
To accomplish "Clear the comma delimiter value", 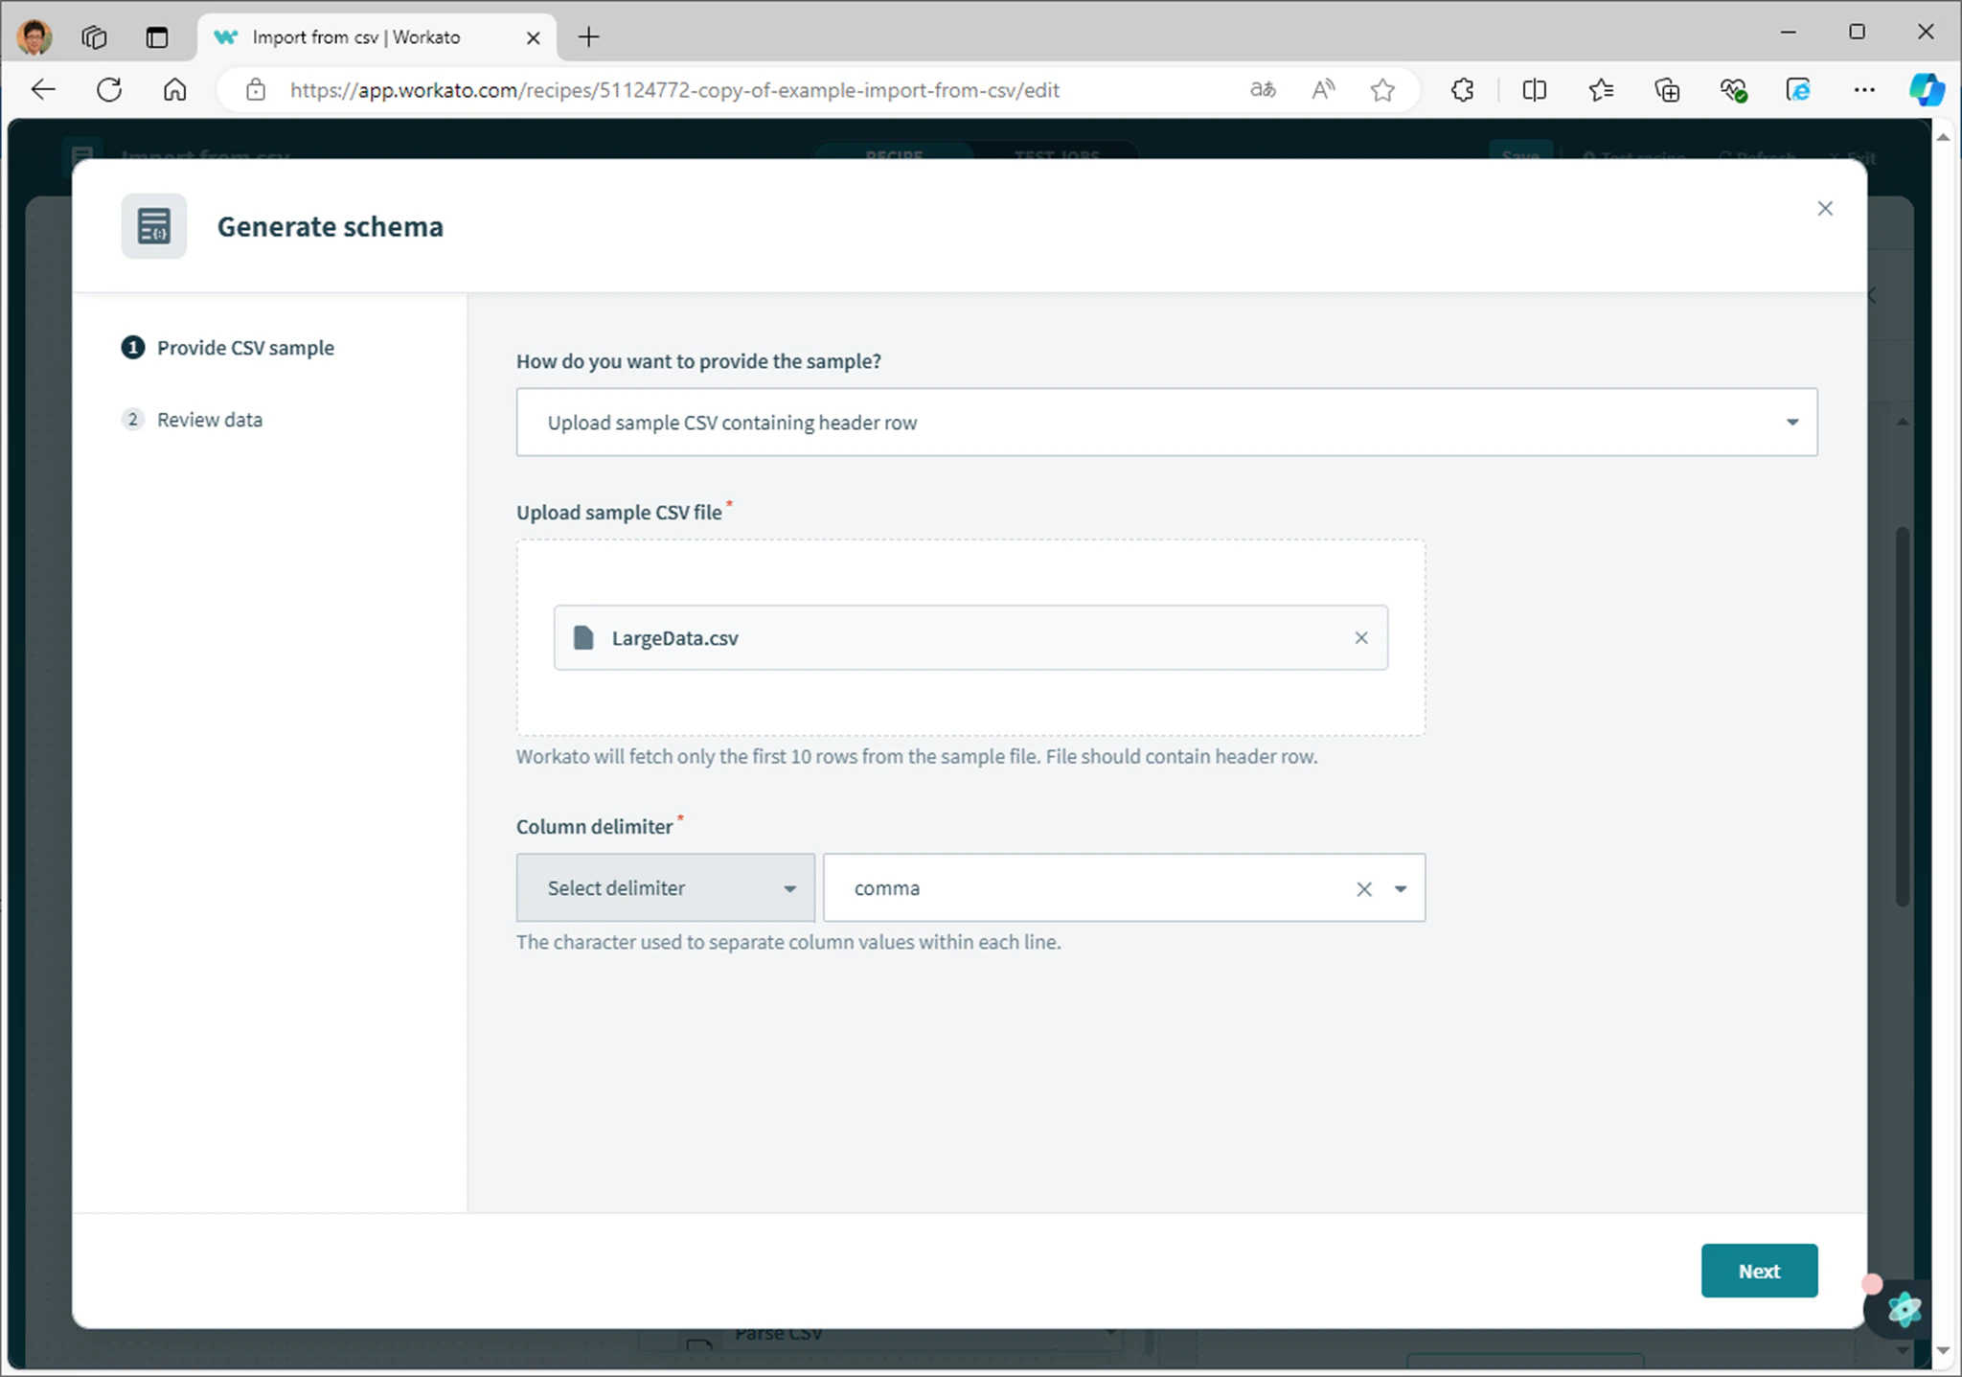I will click(1364, 889).
